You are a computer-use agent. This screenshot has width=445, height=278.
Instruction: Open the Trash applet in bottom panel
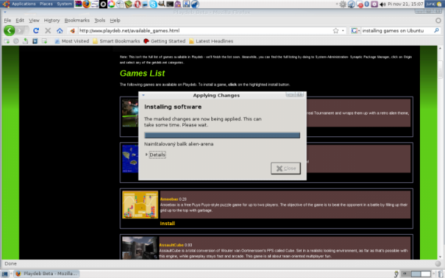click(441, 274)
